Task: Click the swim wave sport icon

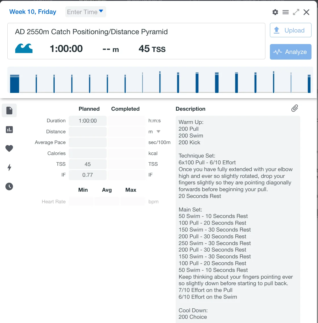Action: pos(24,49)
